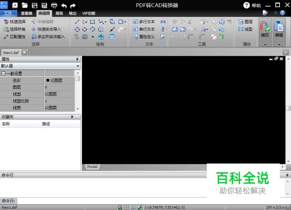Click the 编辑 clipboard button
This screenshot has width=291, height=210.
click(279, 29)
